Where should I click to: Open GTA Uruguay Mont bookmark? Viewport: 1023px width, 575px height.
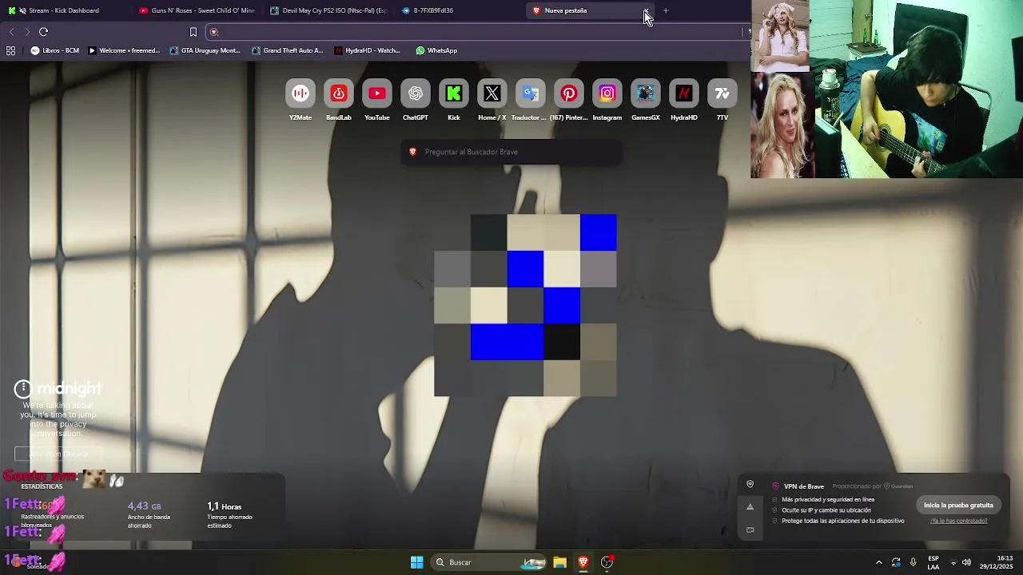click(205, 50)
